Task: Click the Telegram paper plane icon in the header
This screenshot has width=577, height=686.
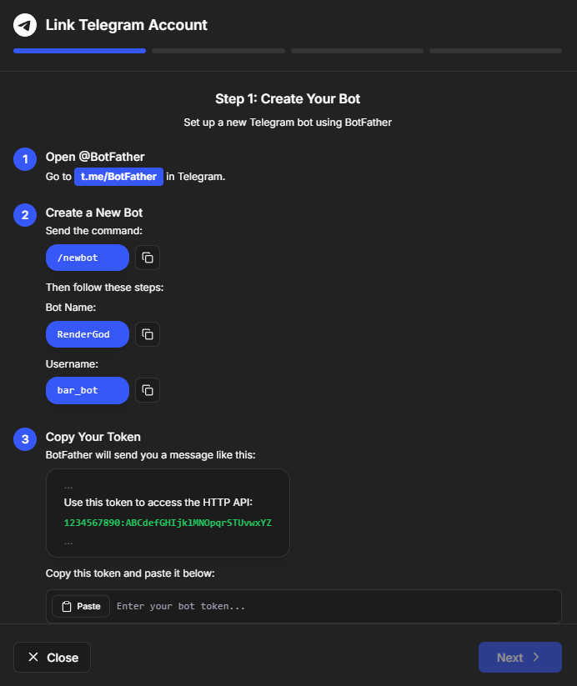Action: pos(24,25)
